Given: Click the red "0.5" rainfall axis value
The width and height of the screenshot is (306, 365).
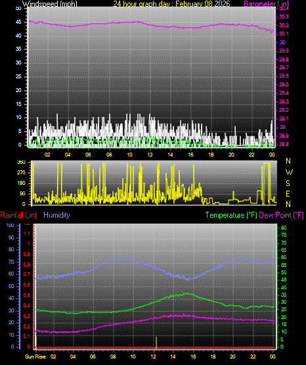Looking at the screenshot, I should coord(27,295).
